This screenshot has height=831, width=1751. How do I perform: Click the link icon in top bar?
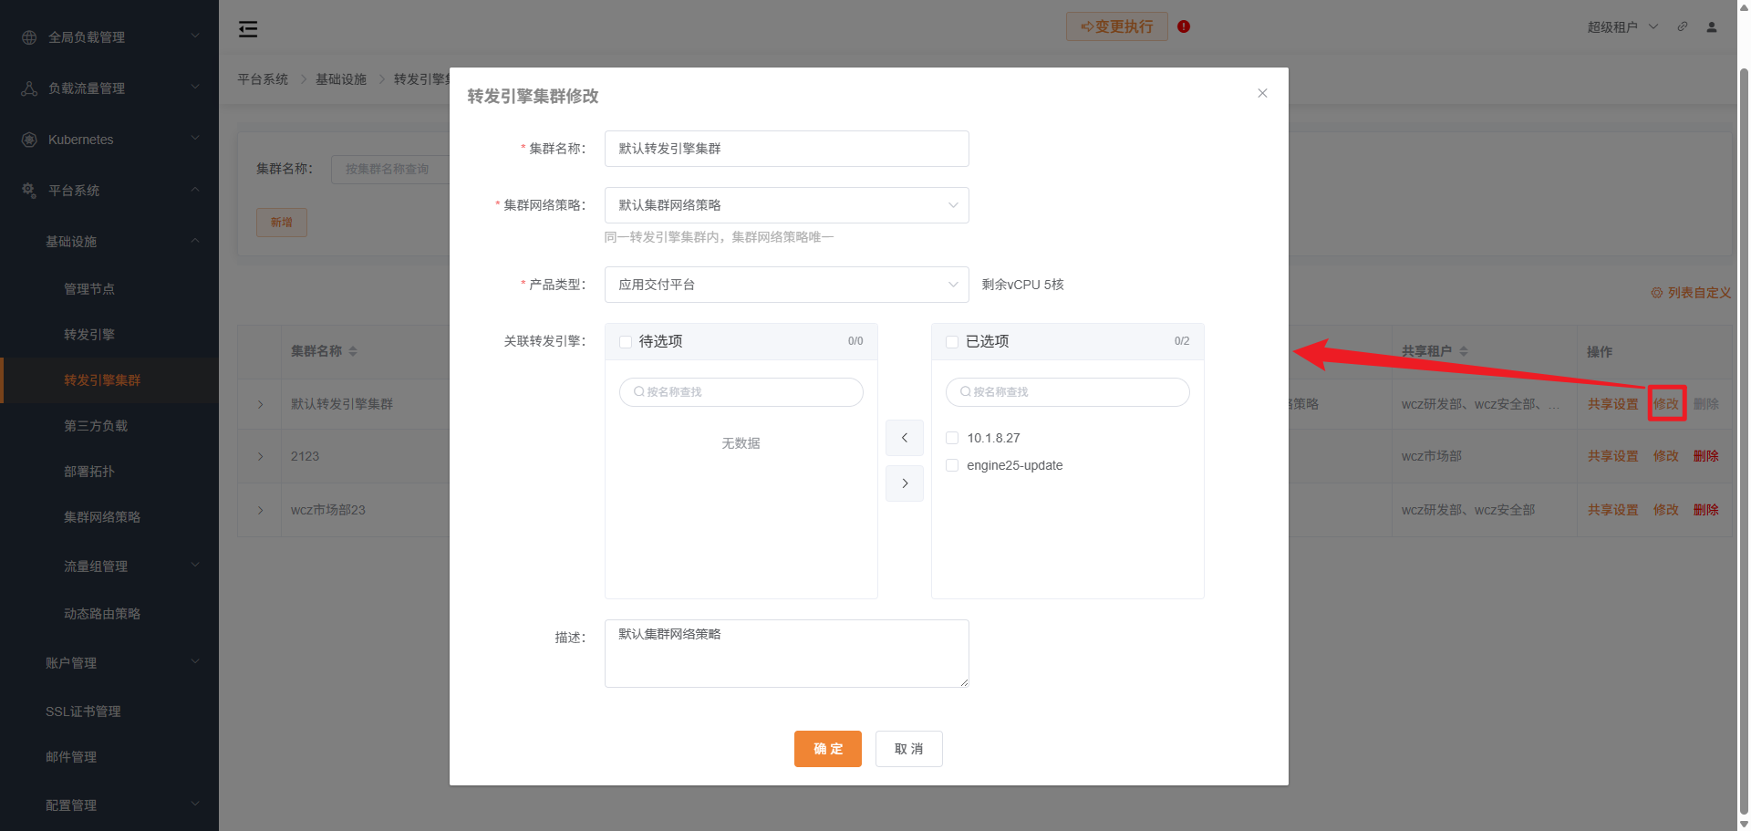coord(1683,26)
